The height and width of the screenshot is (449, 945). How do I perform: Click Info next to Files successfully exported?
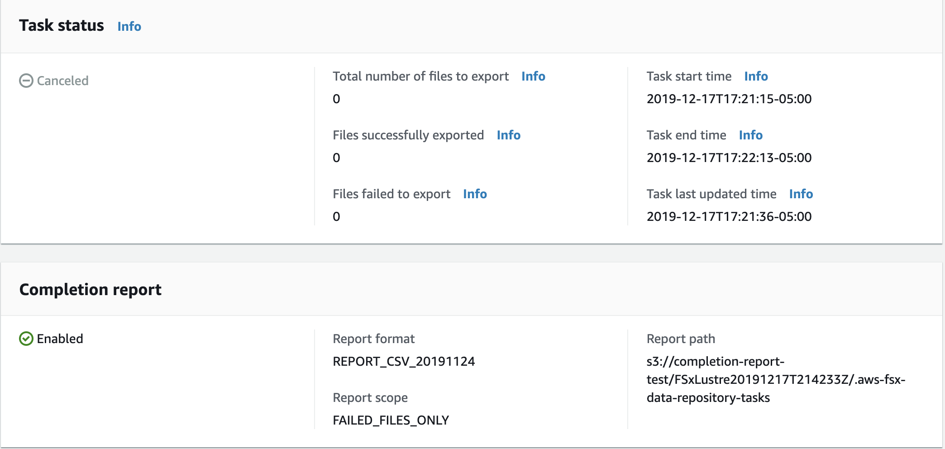[508, 135]
